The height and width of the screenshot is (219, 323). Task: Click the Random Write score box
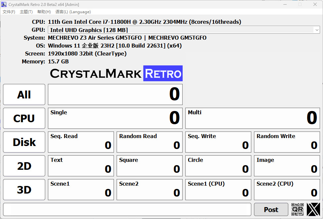click(x=287, y=142)
